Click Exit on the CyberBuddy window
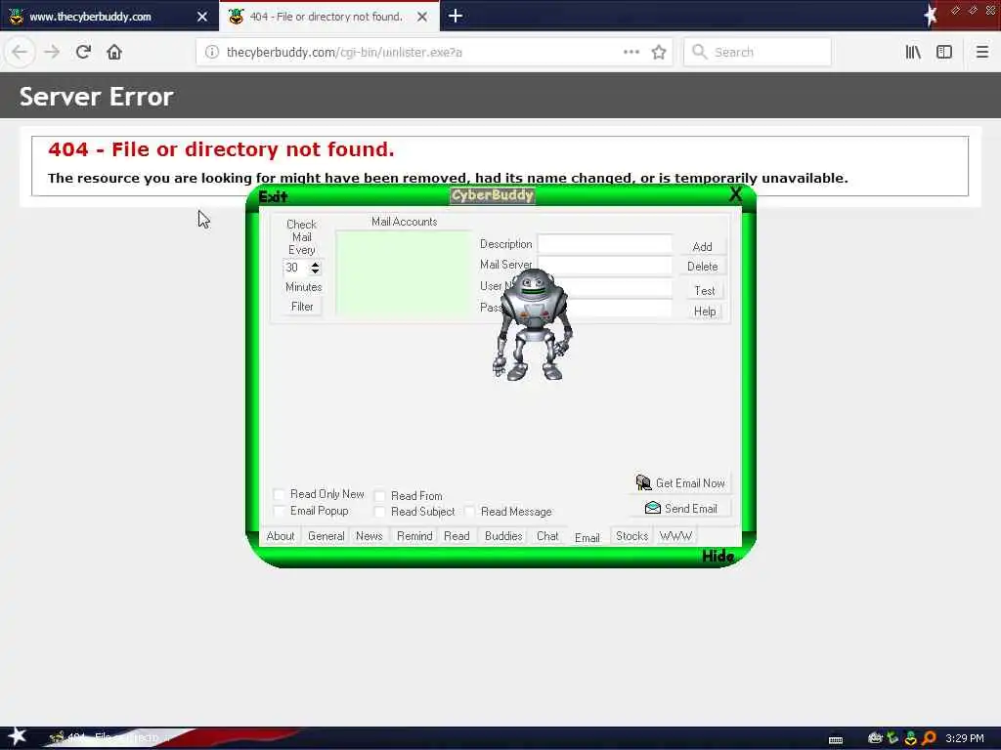The width and height of the screenshot is (1001, 750). click(x=273, y=196)
